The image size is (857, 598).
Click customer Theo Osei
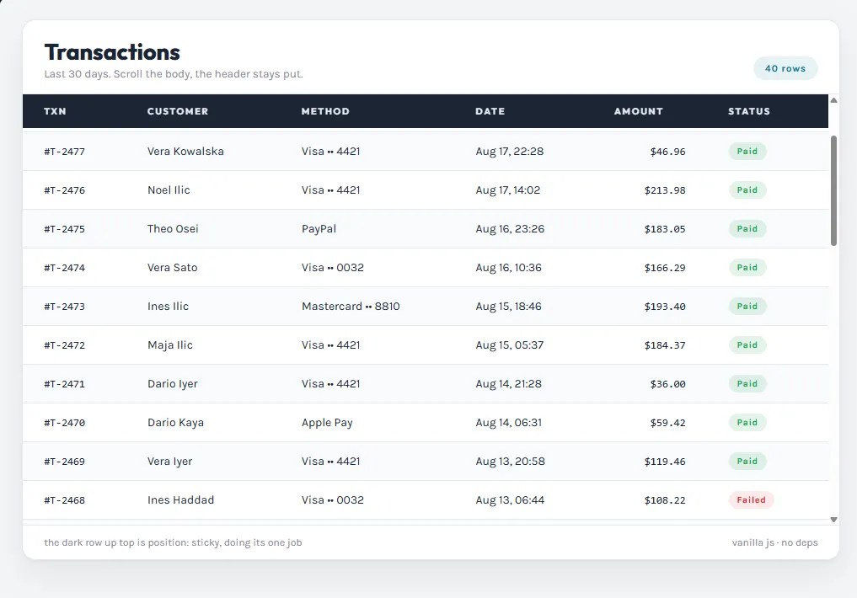[173, 229]
